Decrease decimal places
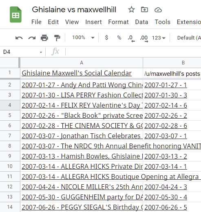 (x=131, y=38)
